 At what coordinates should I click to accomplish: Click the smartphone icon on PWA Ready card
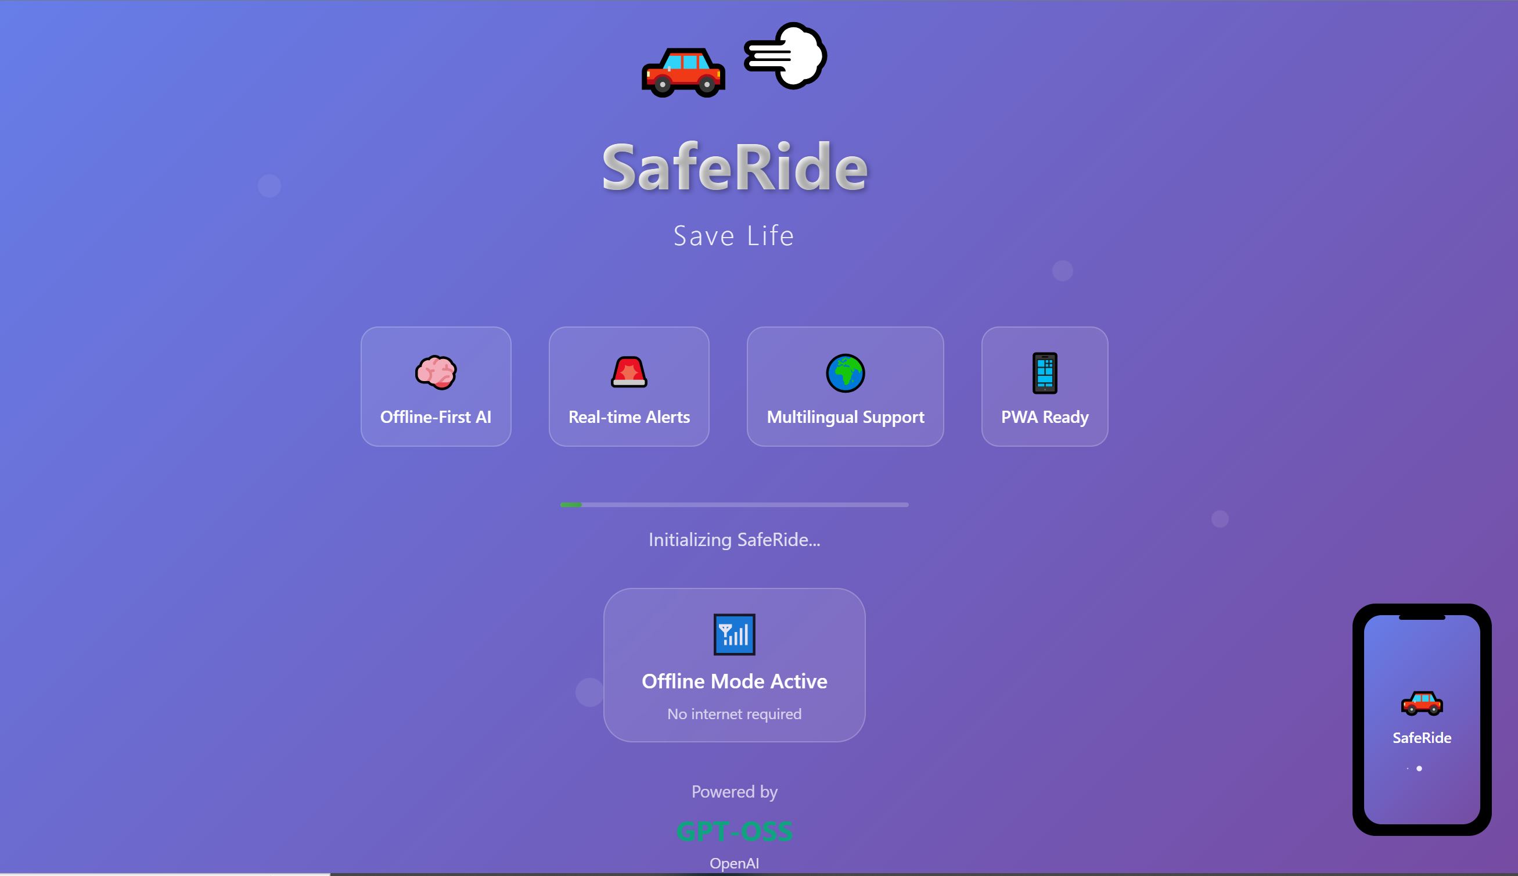coord(1044,373)
